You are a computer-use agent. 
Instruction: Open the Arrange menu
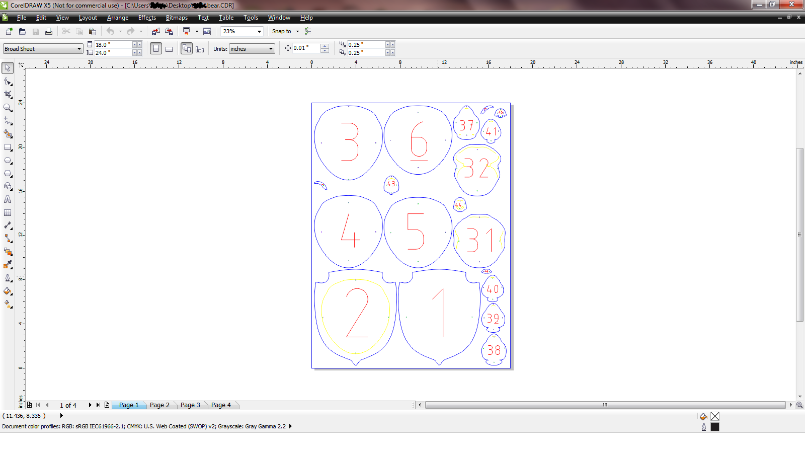(x=118, y=18)
